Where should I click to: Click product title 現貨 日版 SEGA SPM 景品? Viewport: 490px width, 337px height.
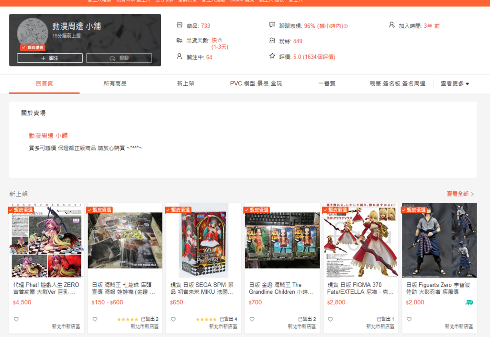[x=202, y=288]
